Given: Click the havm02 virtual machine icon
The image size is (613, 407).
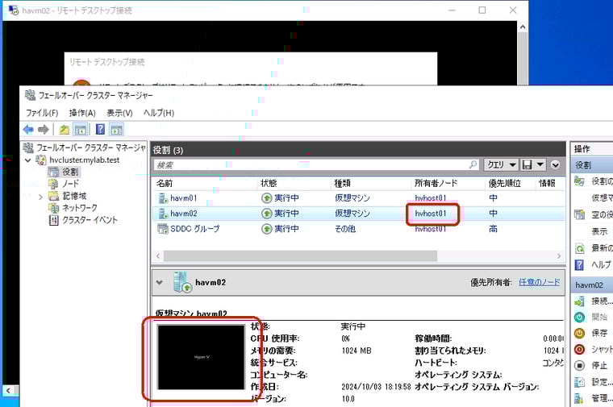Looking at the screenshot, I should [162, 214].
